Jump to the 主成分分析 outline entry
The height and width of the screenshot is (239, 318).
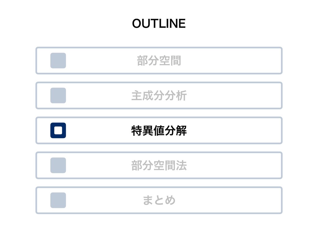click(x=159, y=96)
